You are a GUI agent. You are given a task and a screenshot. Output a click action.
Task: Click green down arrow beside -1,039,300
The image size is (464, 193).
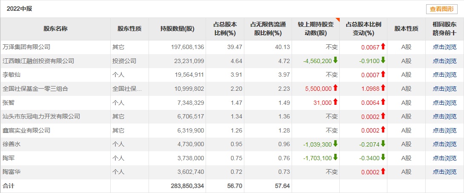coord(335,144)
